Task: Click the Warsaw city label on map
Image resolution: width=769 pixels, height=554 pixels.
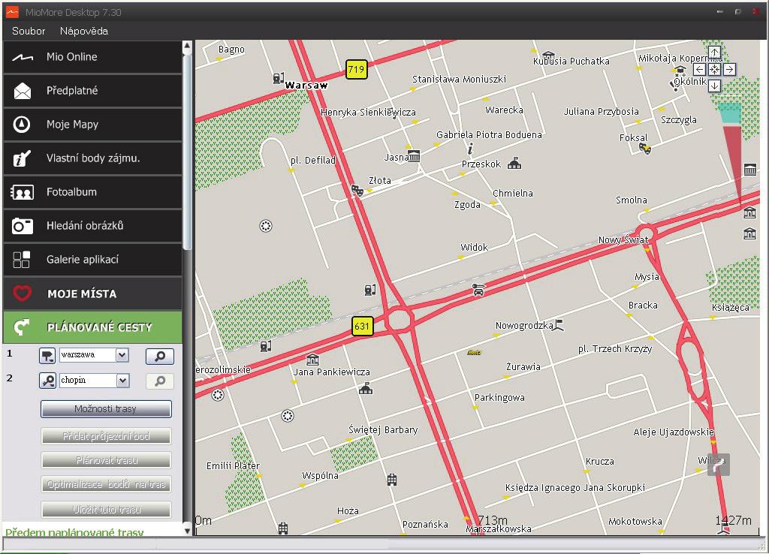Action: [x=306, y=86]
